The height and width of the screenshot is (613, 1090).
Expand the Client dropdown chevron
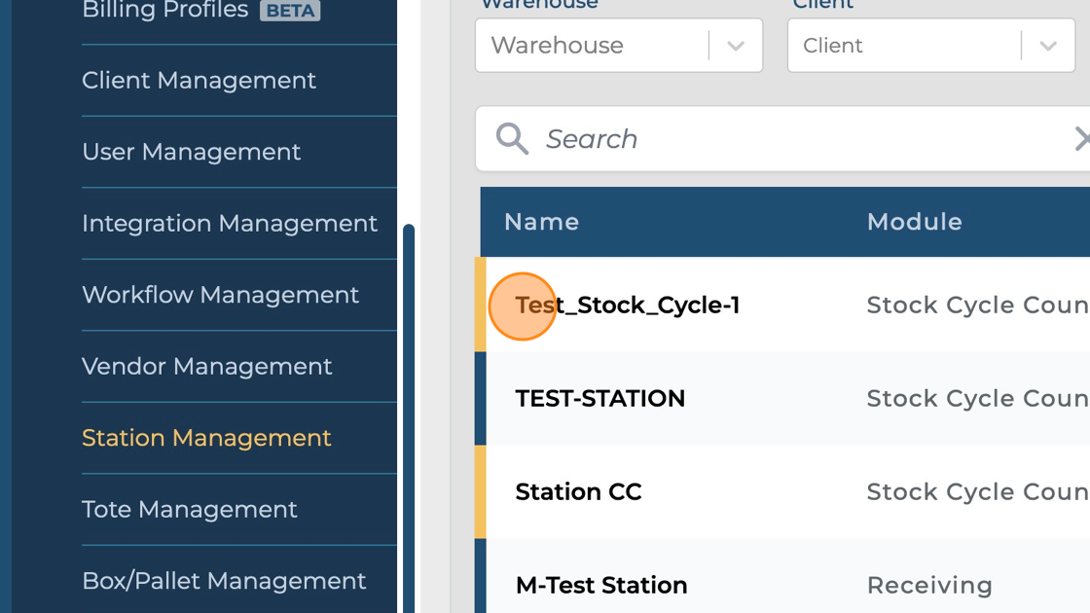point(1048,46)
